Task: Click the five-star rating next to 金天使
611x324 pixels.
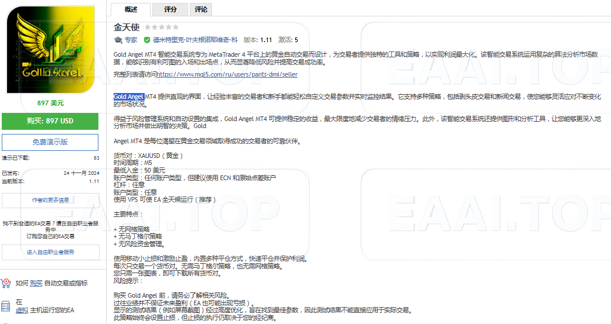Action: click(x=162, y=27)
